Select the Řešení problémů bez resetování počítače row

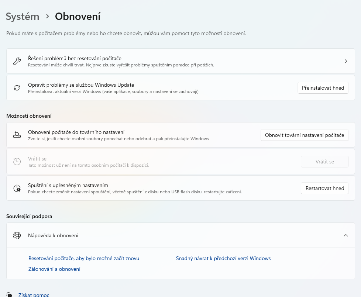(180, 61)
